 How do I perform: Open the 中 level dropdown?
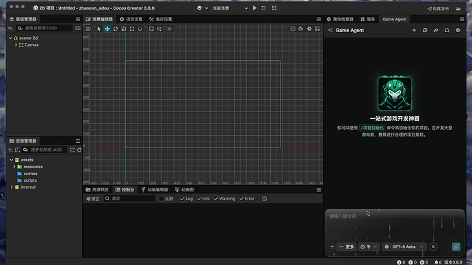tap(369, 247)
